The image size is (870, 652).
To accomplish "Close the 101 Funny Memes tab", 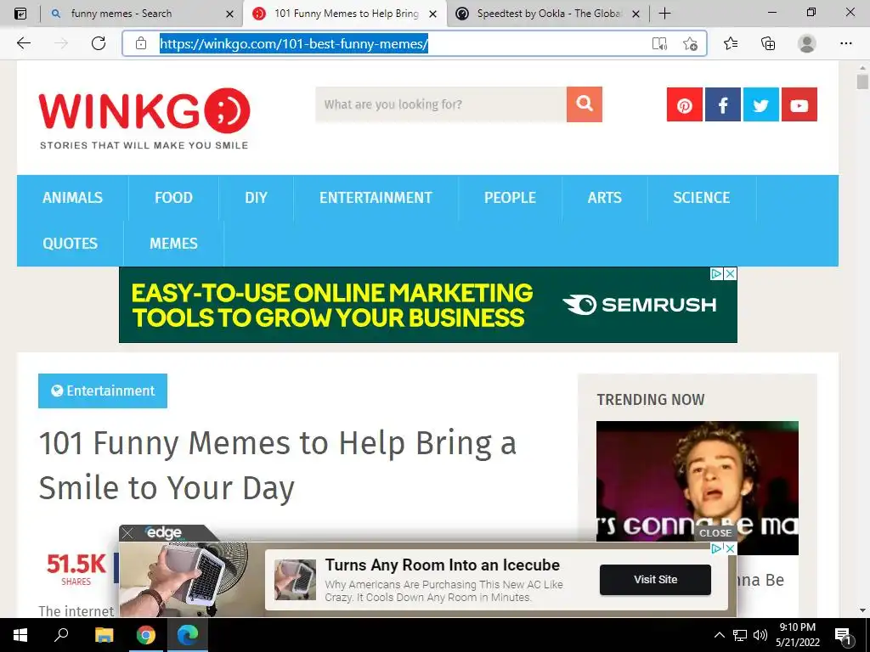I will [x=433, y=14].
